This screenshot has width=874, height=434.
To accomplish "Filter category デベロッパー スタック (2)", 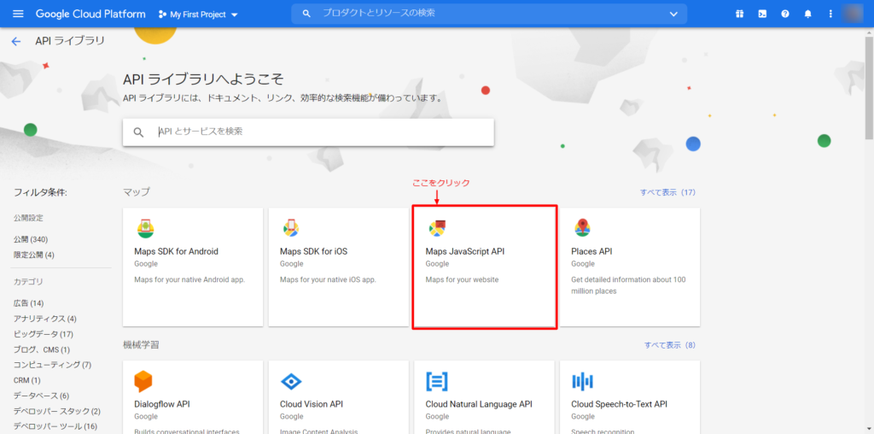I will click(x=57, y=411).
